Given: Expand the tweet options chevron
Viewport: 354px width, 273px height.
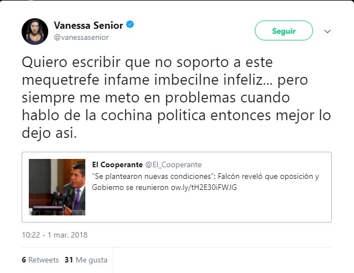Looking at the screenshot, I should (327, 32).
